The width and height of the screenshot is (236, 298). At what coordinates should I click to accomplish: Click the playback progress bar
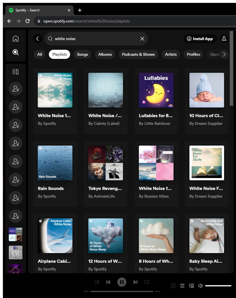pos(122,291)
